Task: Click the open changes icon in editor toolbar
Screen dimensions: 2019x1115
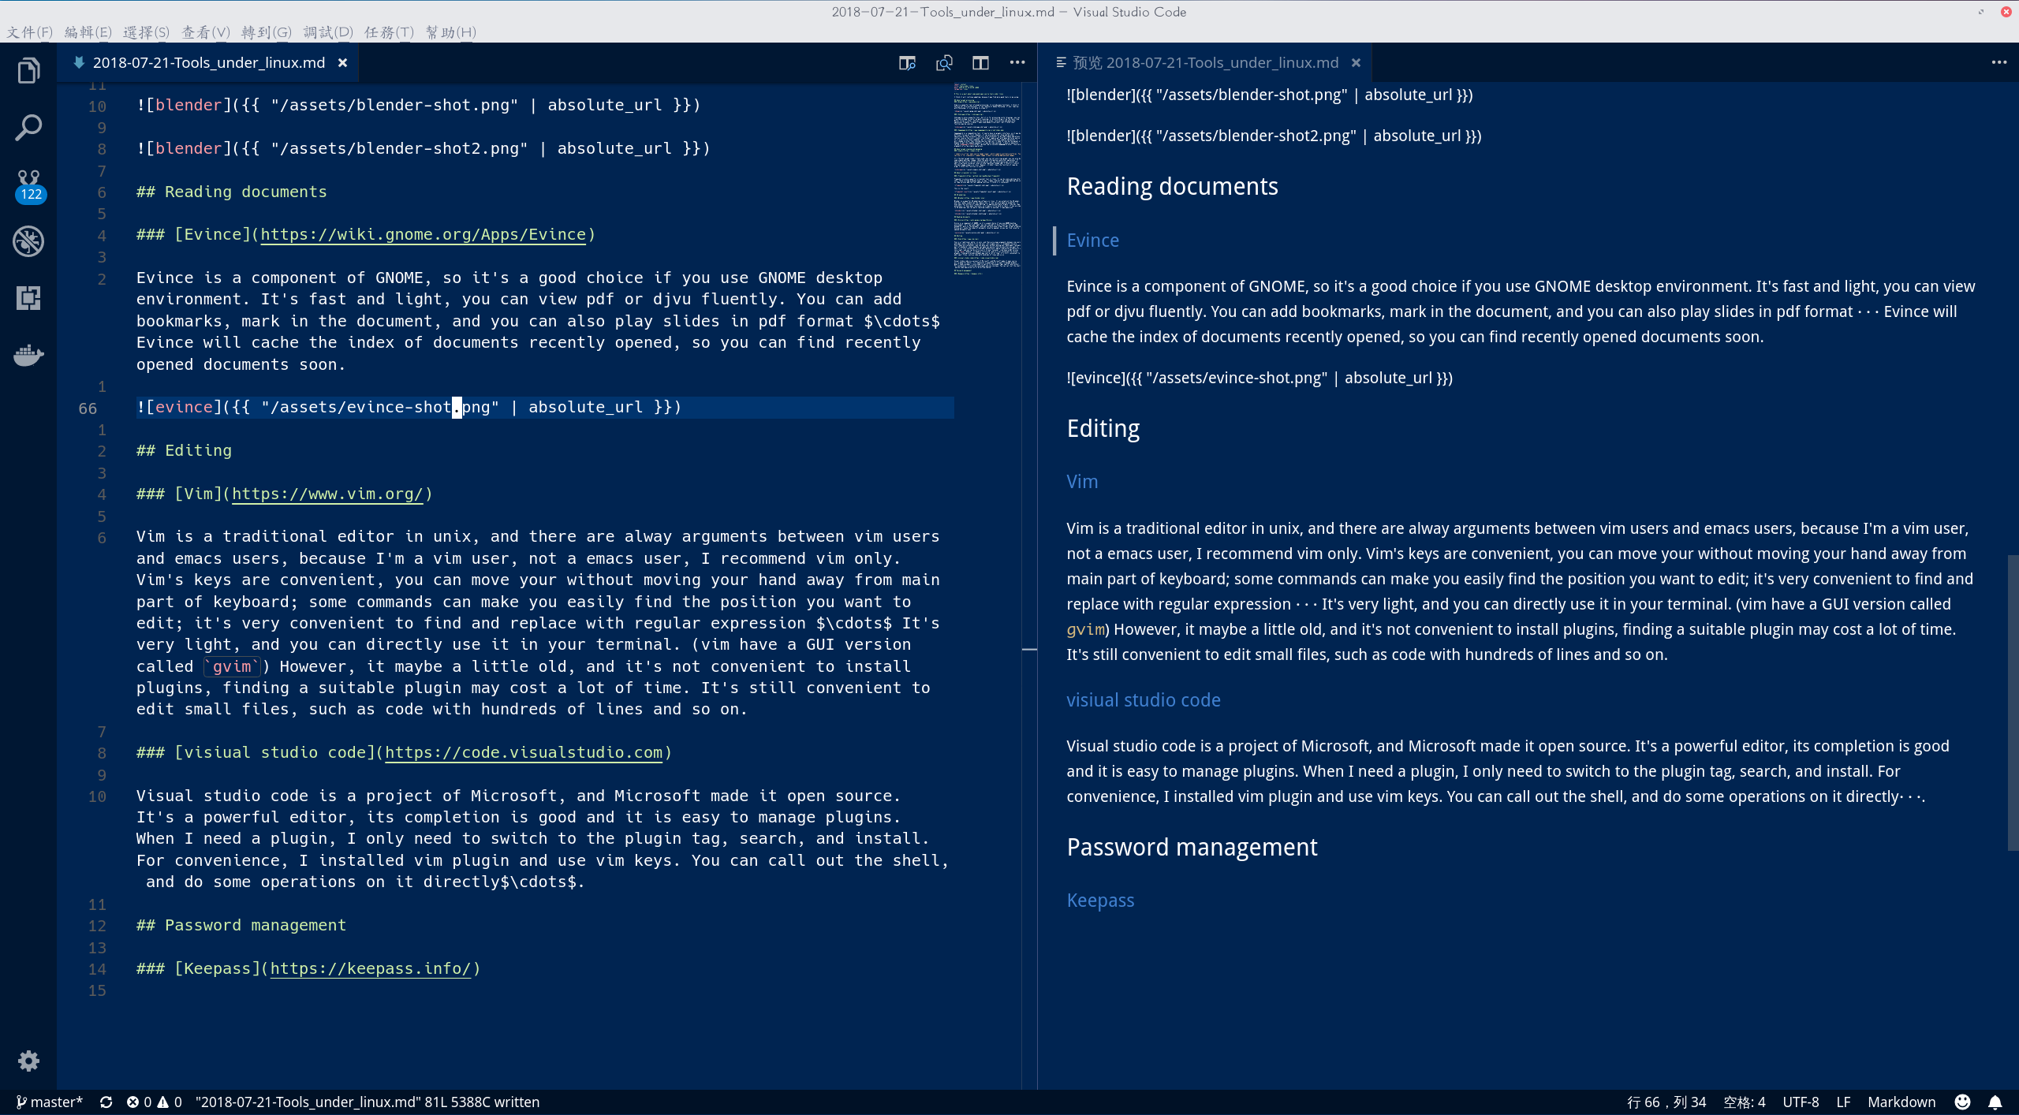Action: coord(944,63)
